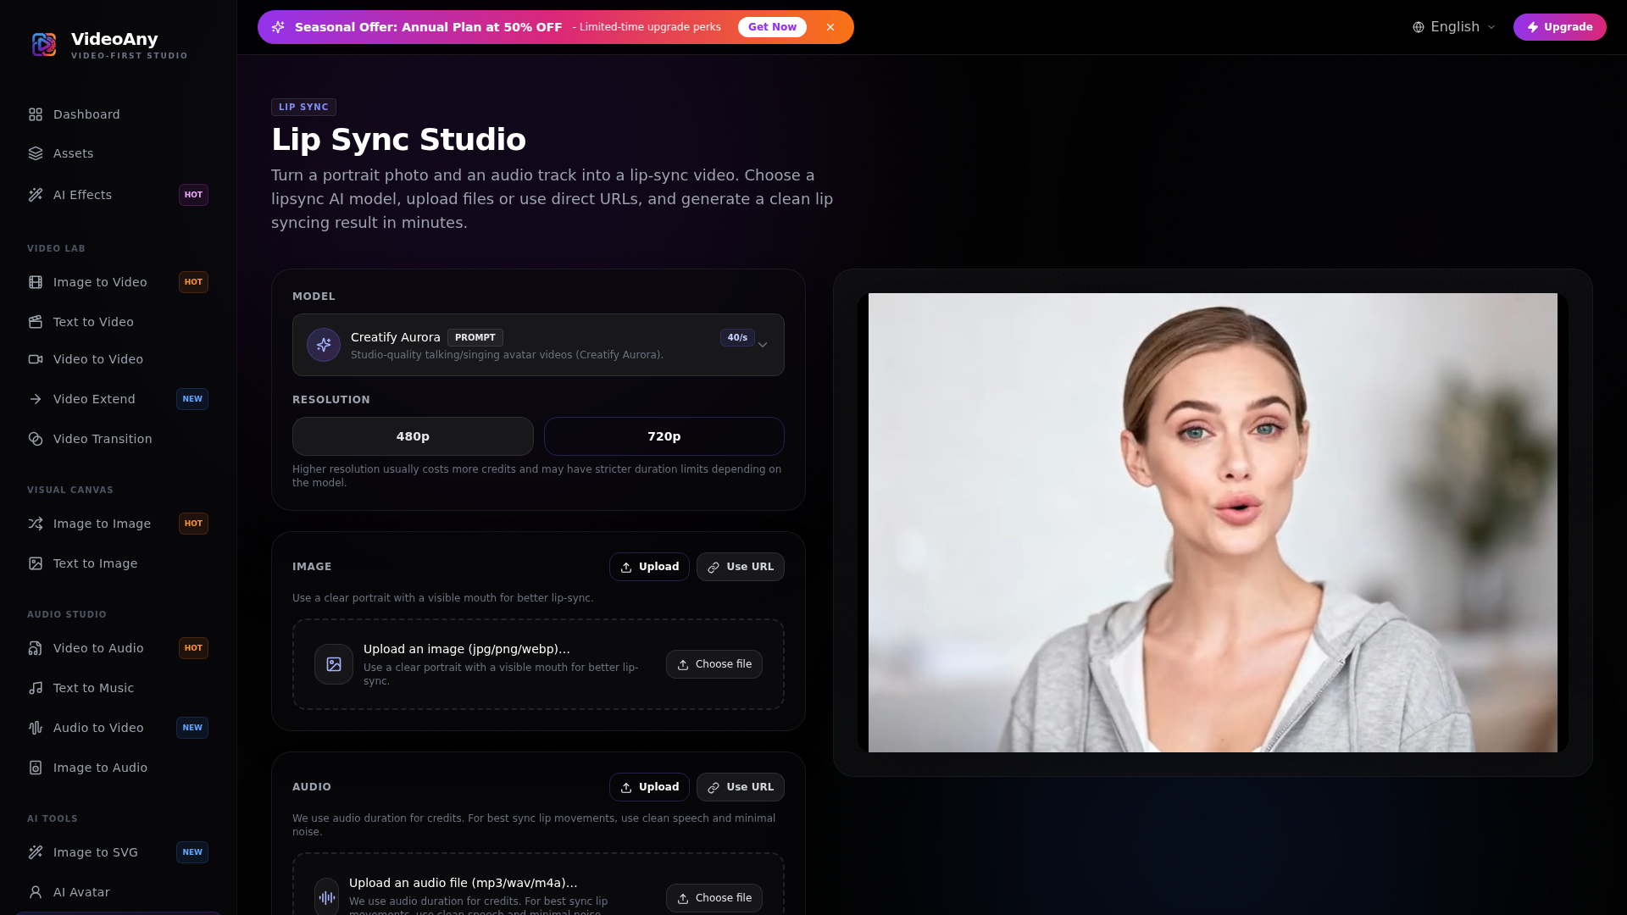Switch image input to Use URL
Screen dimensions: 1627x915
tap(740, 567)
